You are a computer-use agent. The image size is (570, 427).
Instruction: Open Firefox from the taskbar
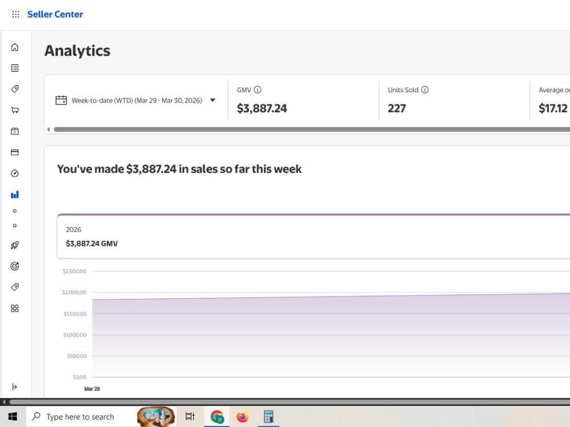coord(242,417)
